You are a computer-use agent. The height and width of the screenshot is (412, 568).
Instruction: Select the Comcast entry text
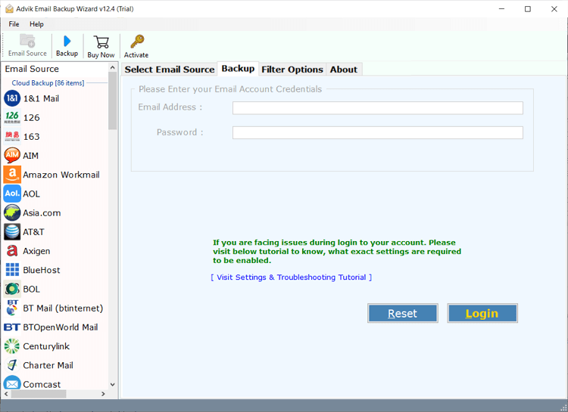(42, 384)
